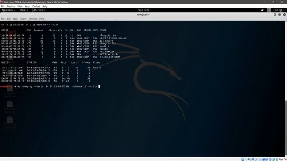Open terminal View menu
Viewport: 287px width, 161px height.
pos(15,19)
